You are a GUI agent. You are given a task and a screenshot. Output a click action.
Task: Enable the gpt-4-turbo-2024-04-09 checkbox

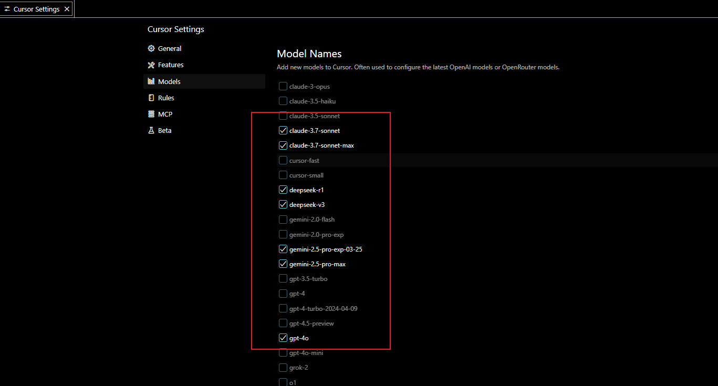point(283,308)
